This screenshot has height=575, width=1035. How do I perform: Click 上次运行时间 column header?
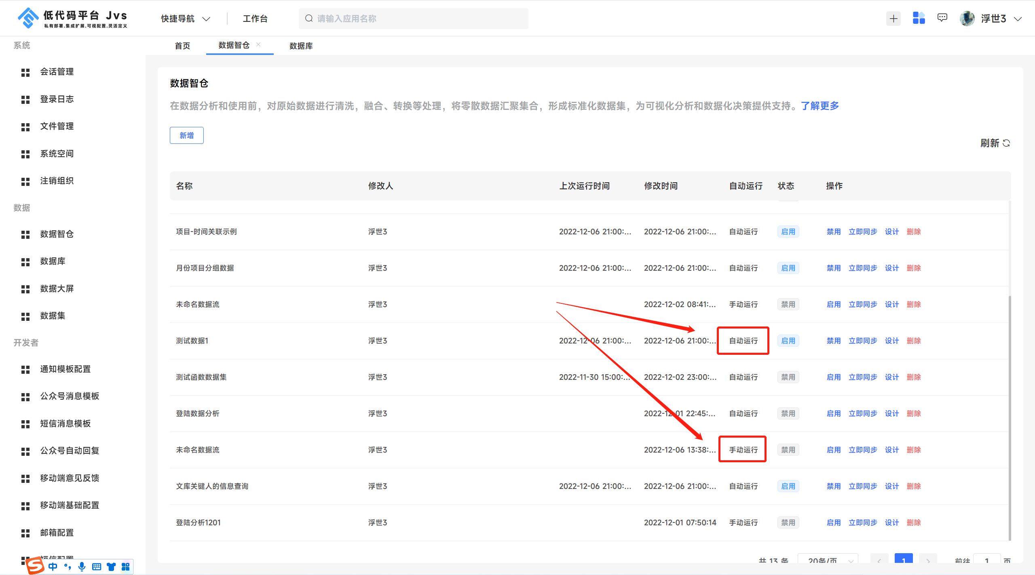point(584,186)
